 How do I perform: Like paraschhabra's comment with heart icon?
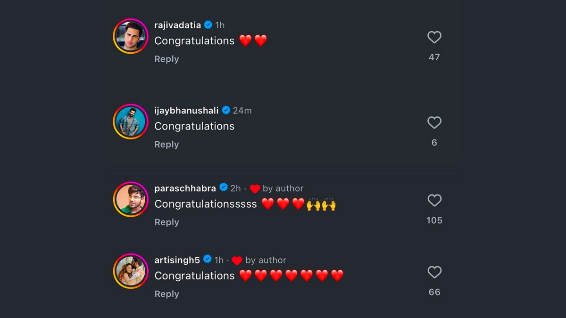click(x=434, y=200)
